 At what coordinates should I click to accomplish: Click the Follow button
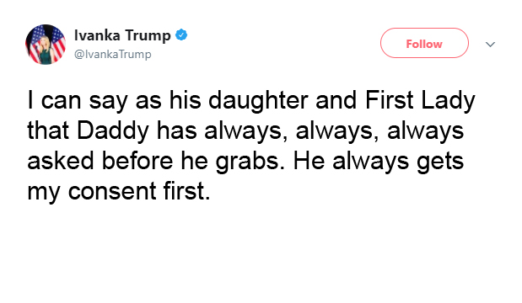click(x=424, y=43)
